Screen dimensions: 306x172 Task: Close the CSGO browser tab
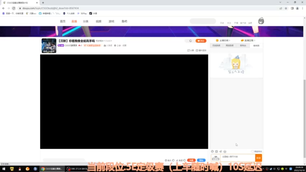(x=37, y=3)
